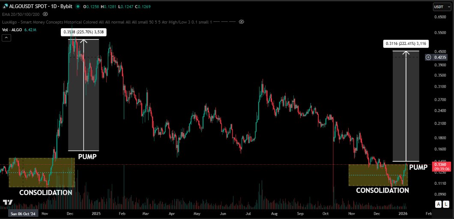Screen dimensions: 454x219
Task: Select the 0.3116 (222.41%) measurement label
Action: (406, 44)
